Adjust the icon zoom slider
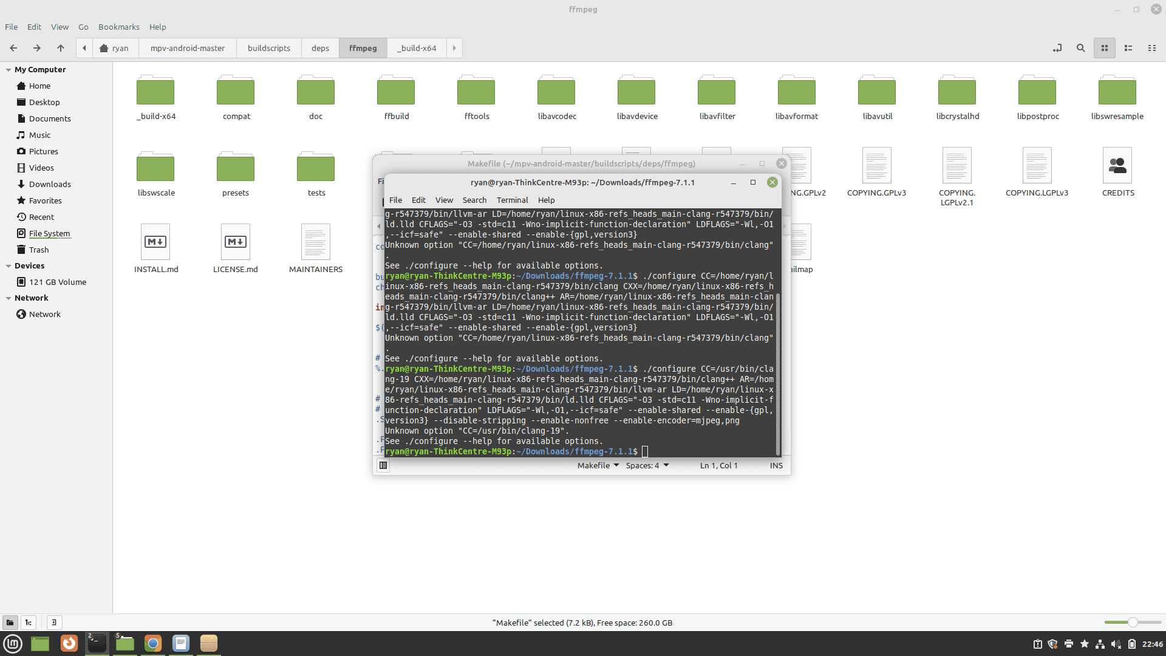Viewport: 1166px width, 656px height. pyautogui.click(x=1132, y=623)
